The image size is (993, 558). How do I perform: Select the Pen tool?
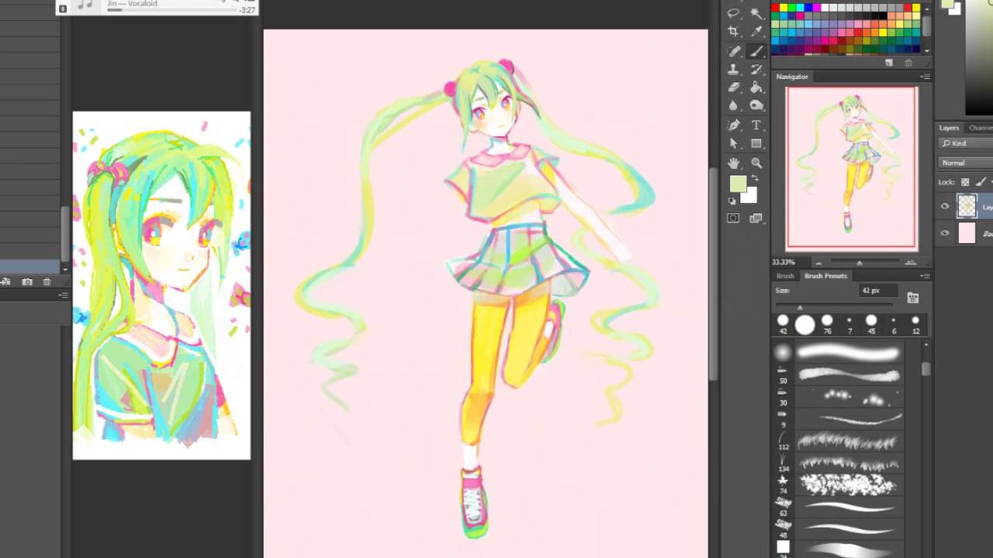click(734, 125)
